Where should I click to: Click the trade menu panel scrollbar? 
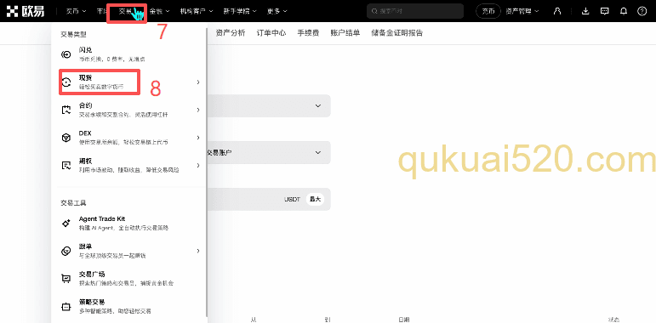coord(207,172)
